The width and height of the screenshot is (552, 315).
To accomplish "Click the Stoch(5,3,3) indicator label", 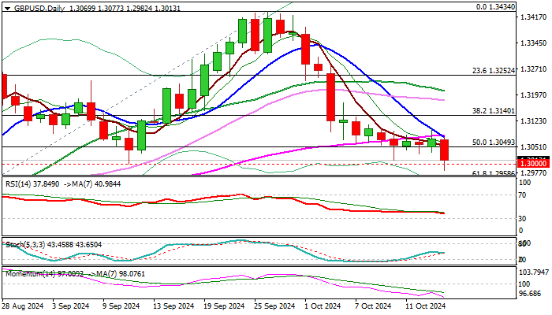I will 25,245.
